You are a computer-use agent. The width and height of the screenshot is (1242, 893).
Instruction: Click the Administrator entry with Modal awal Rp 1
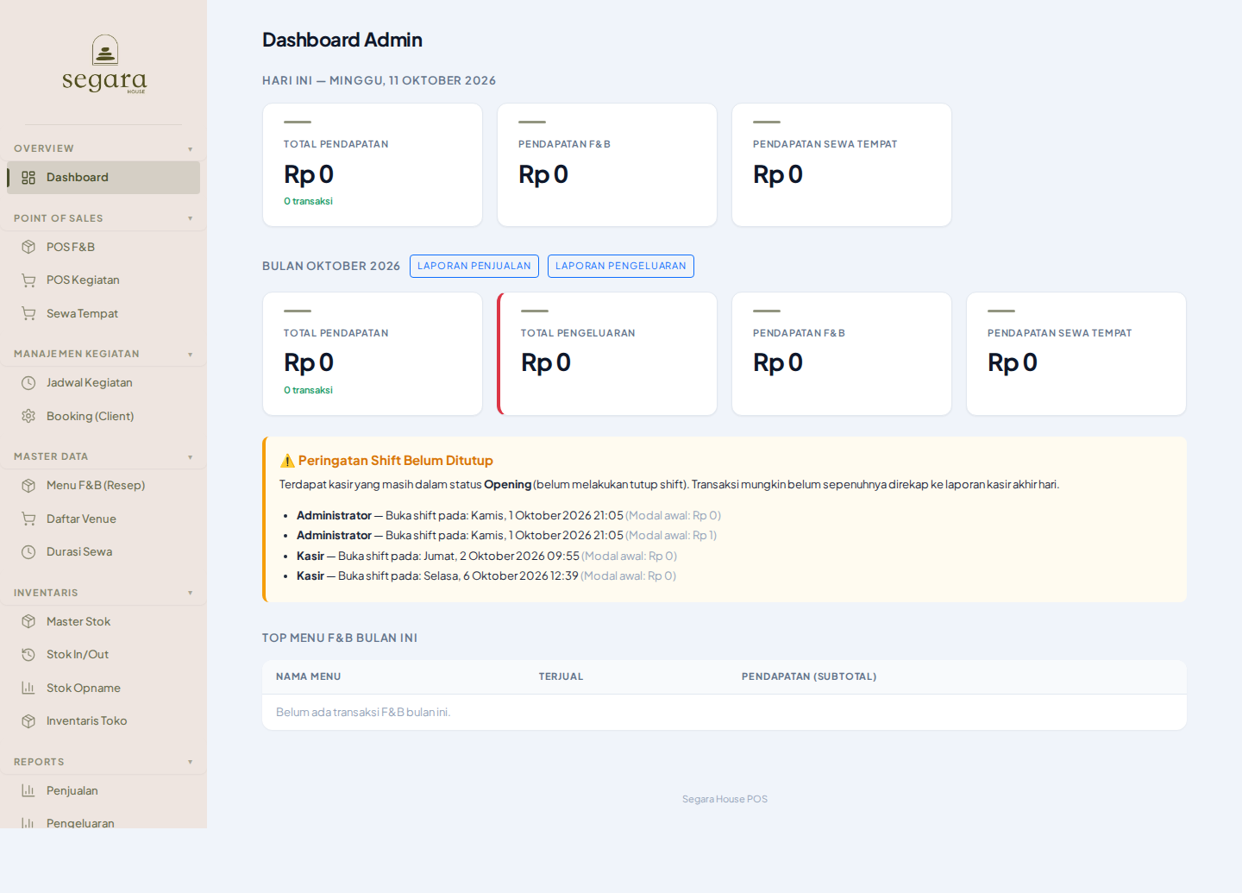click(x=506, y=536)
